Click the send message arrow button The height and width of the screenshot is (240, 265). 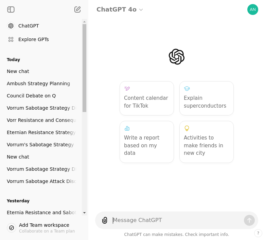tap(249, 220)
